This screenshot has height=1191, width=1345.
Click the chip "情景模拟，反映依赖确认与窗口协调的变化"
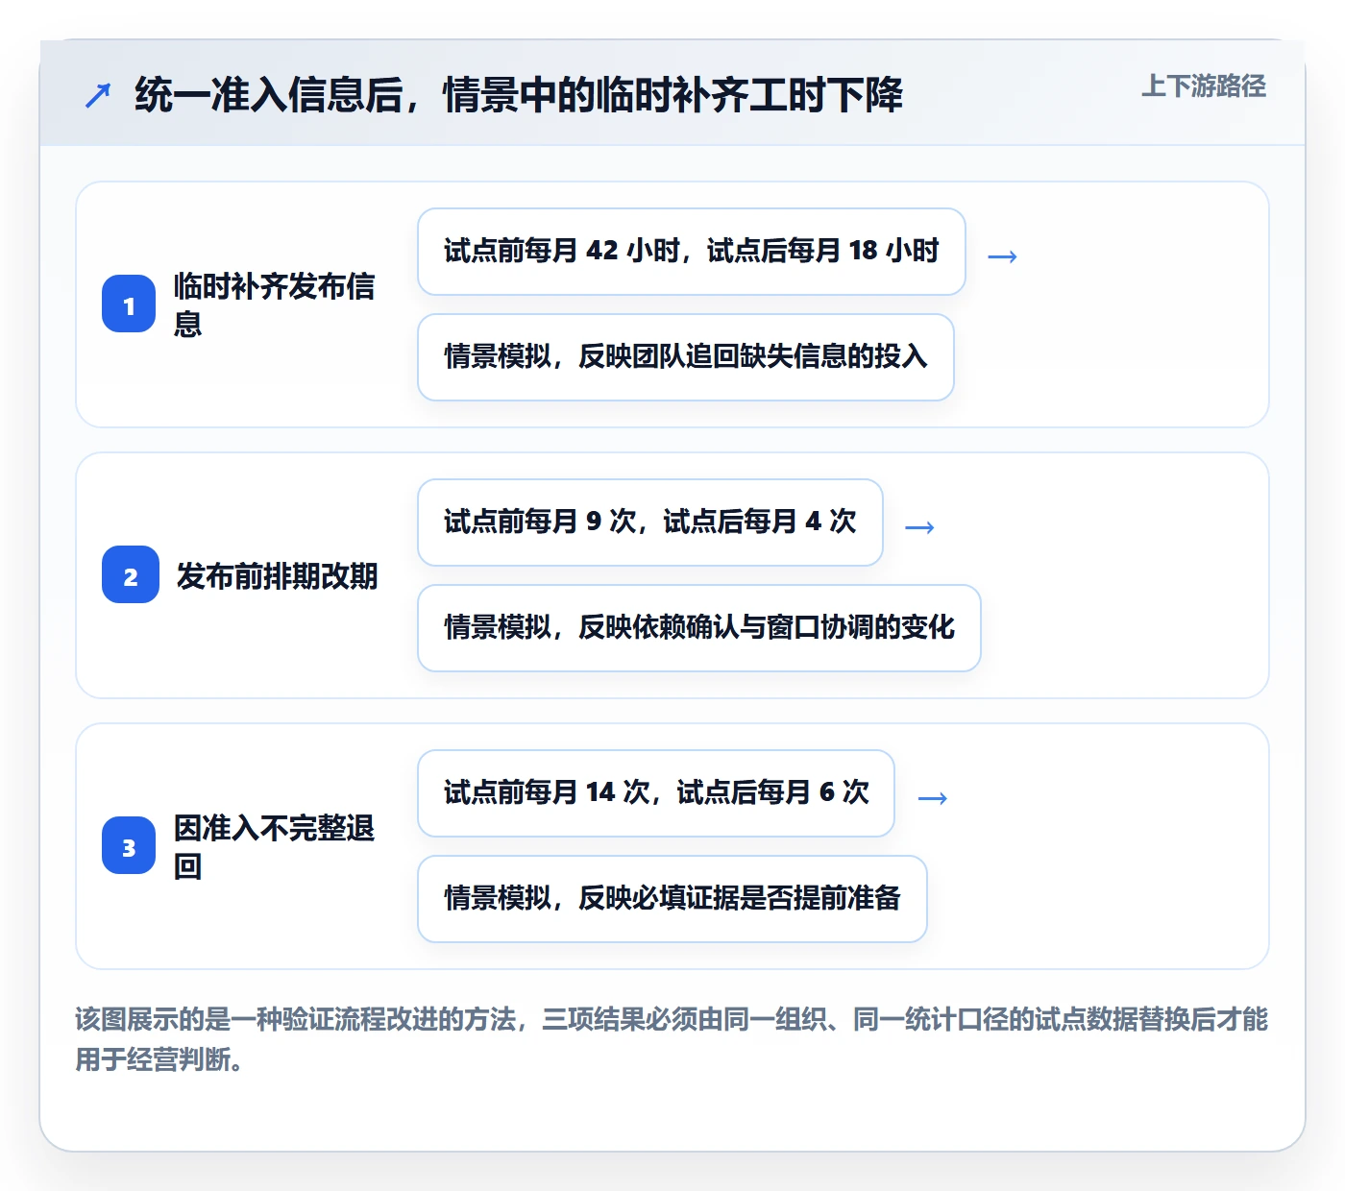coord(699,628)
